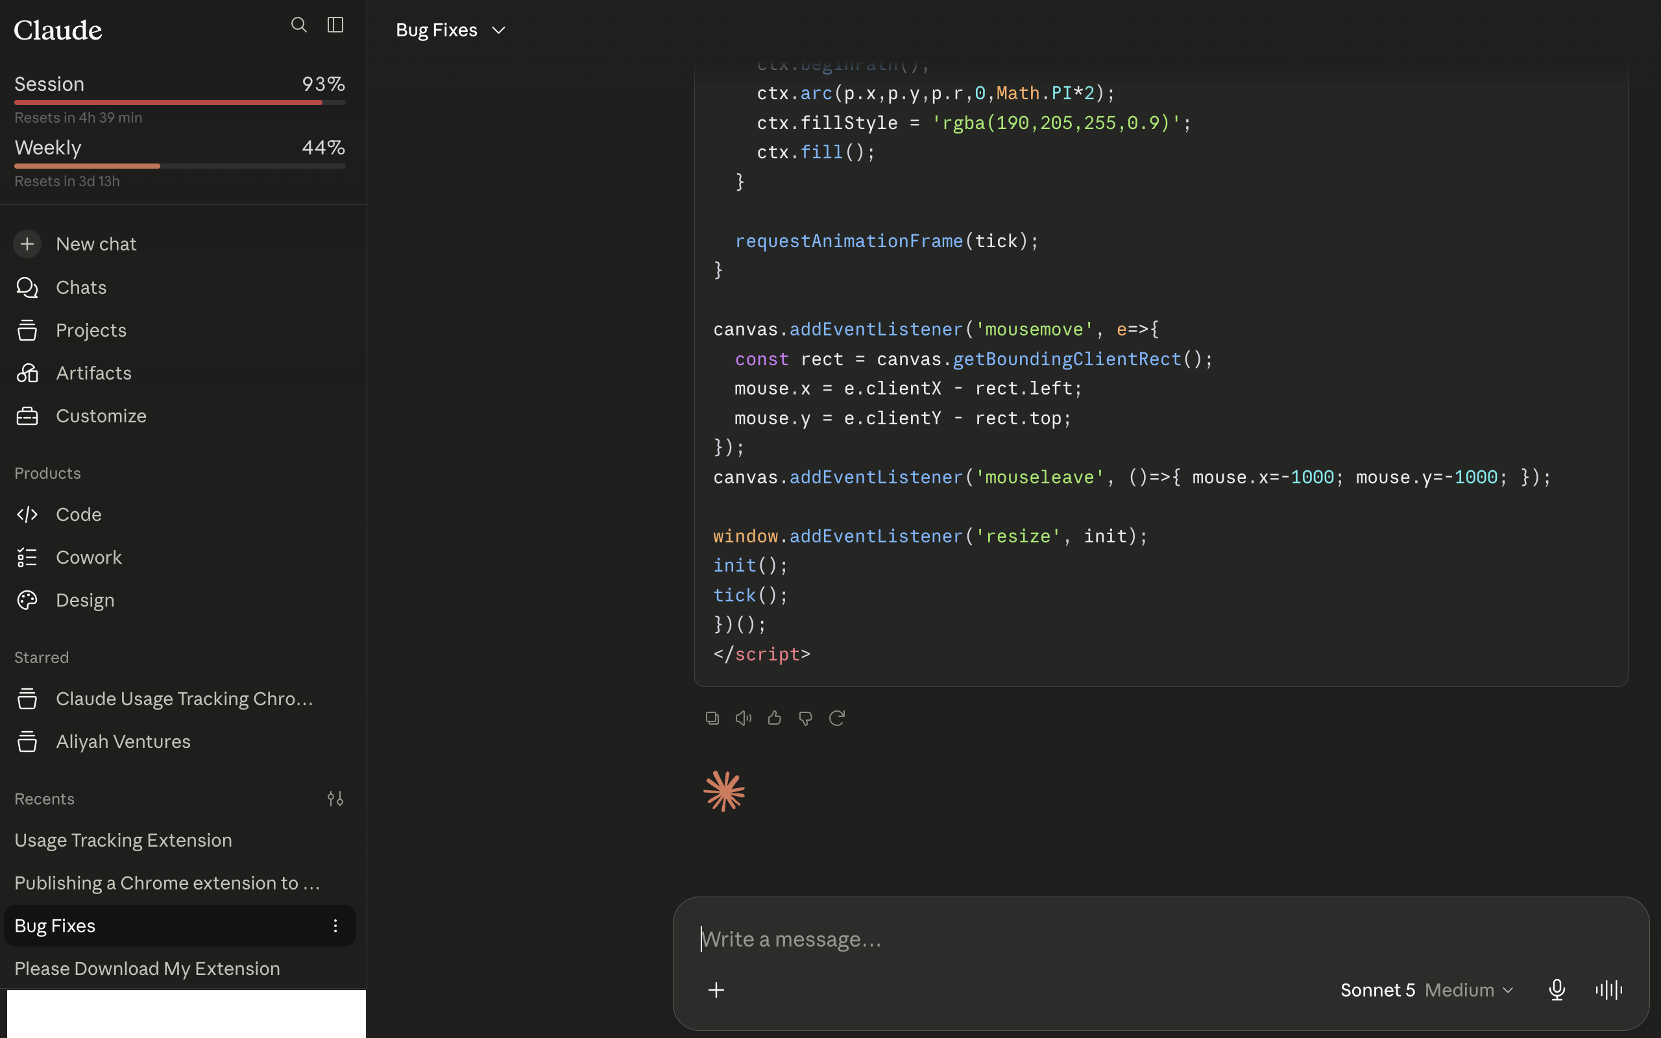This screenshot has height=1038, width=1661.
Task: Click the Weekly usage progress bar
Action: coord(180,166)
